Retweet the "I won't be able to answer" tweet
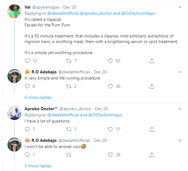Screen dimensions: 188x171 point(69,155)
